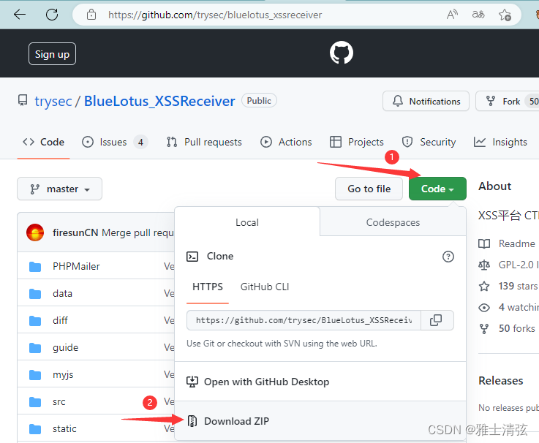This screenshot has height=443, width=539.
Task: Click the lock site info icon
Action: click(91, 15)
